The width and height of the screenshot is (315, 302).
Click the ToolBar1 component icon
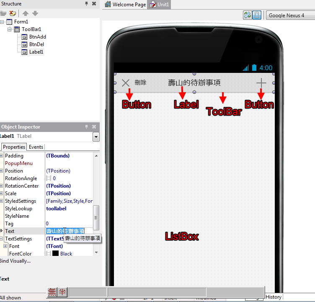pyautogui.click(x=17, y=29)
